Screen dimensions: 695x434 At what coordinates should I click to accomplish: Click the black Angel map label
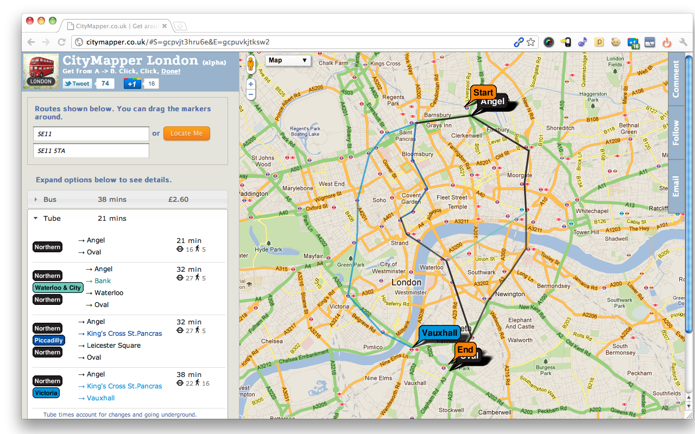492,101
